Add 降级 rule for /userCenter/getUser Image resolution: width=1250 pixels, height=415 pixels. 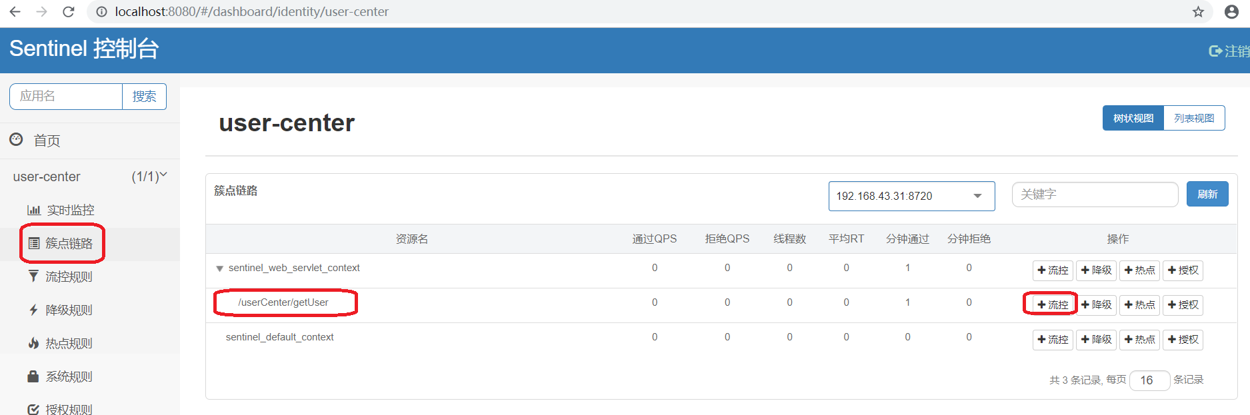click(1097, 305)
